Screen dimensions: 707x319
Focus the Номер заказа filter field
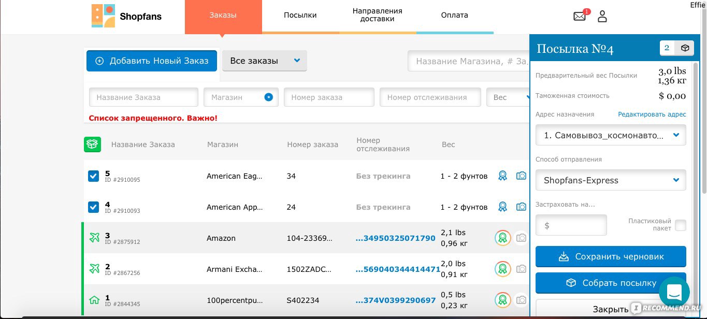pos(329,97)
